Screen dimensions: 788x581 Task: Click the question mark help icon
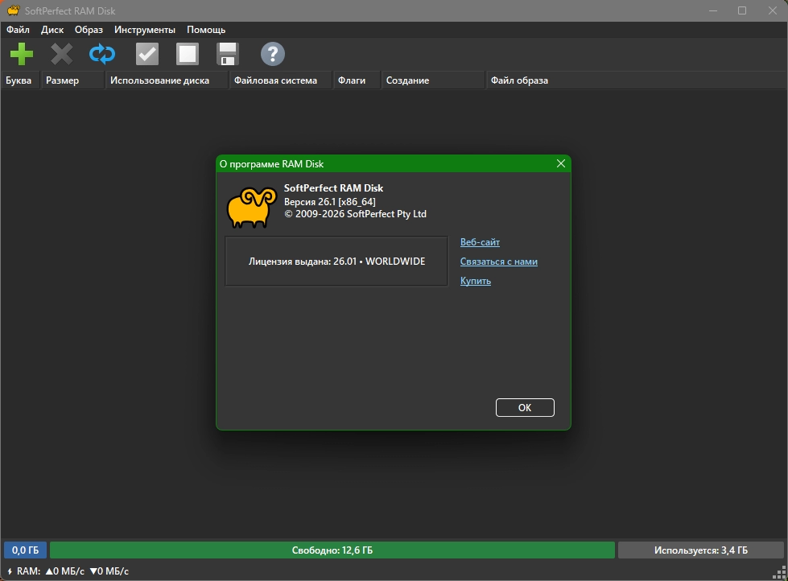click(273, 54)
